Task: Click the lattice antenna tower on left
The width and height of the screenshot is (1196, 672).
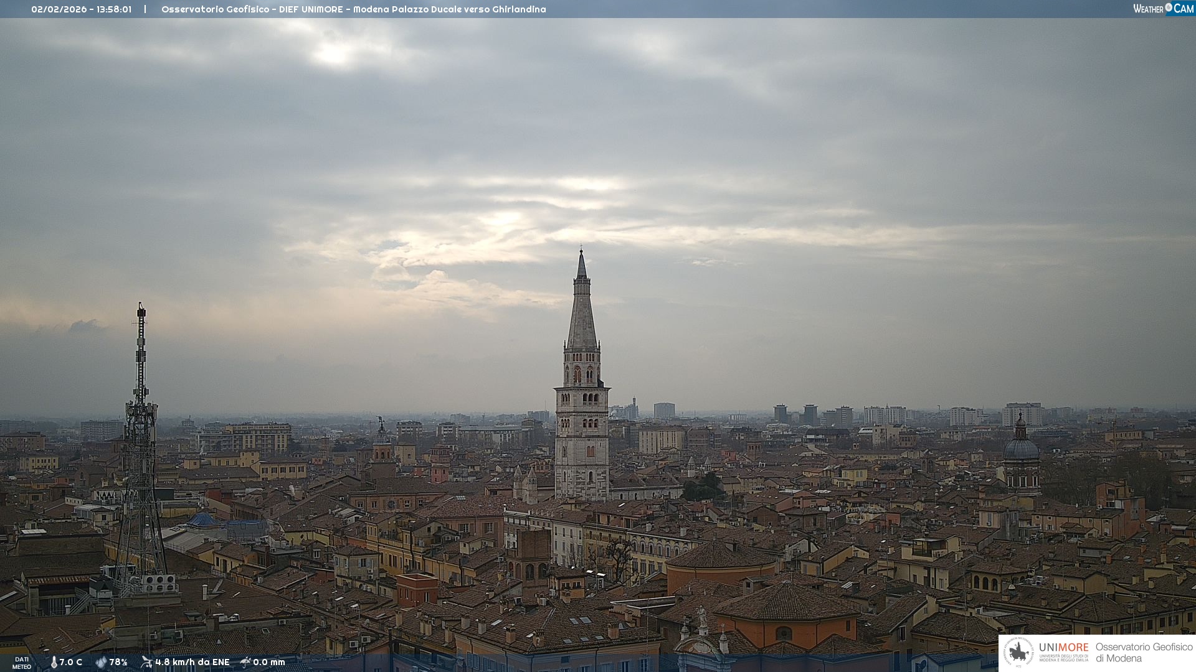Action: [141, 436]
